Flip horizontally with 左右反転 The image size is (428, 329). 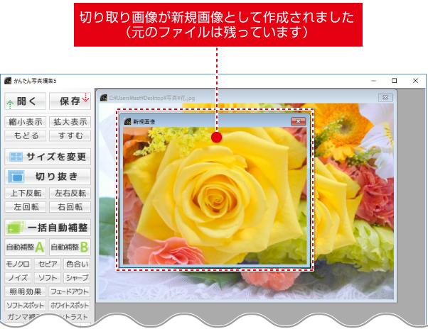tap(70, 193)
